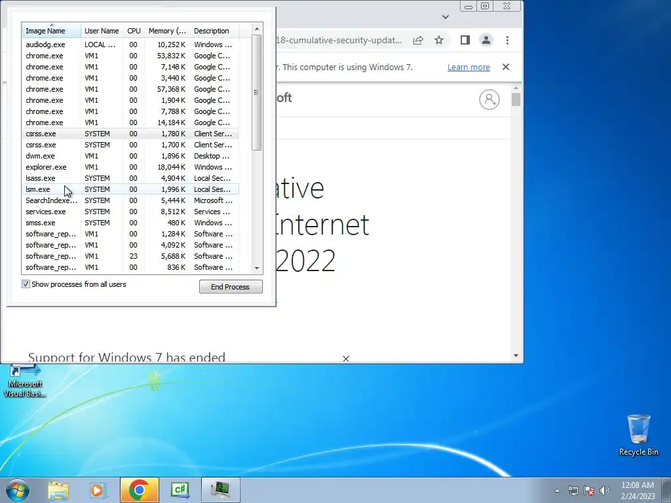Screen dimensions: 671x503
Task: Select the dwm.exe process row
Action: [x=130, y=156]
